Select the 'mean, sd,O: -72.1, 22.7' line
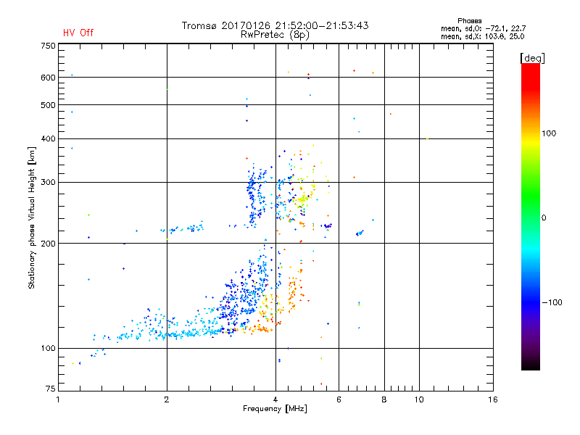The width and height of the screenshot is (580, 435). click(x=483, y=28)
